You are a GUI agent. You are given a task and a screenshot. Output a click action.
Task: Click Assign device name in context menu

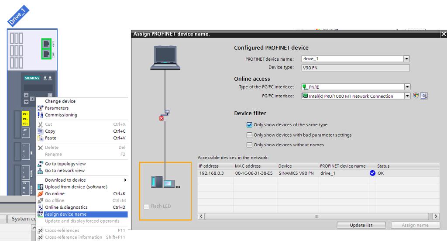[x=82, y=214]
